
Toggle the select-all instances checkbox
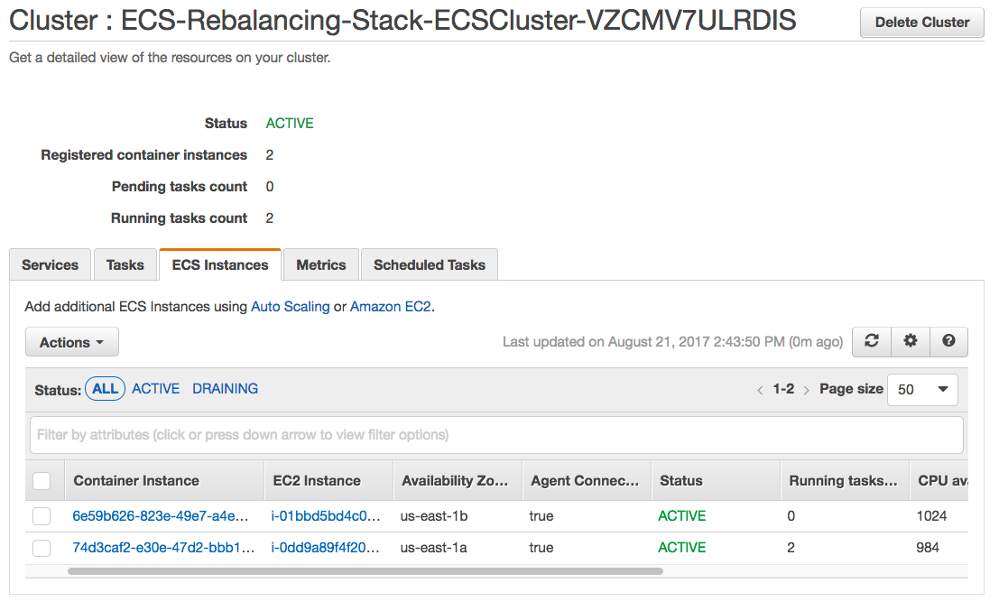click(42, 481)
